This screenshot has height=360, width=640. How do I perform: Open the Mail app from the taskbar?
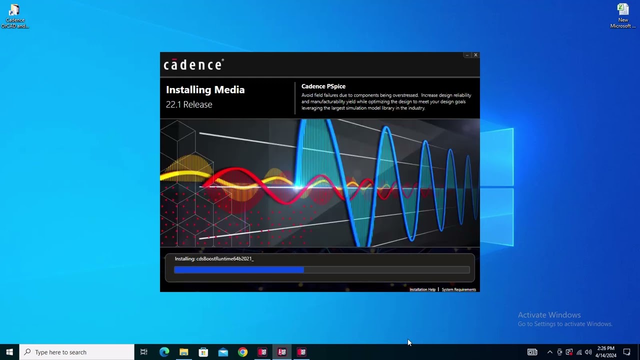click(223, 352)
